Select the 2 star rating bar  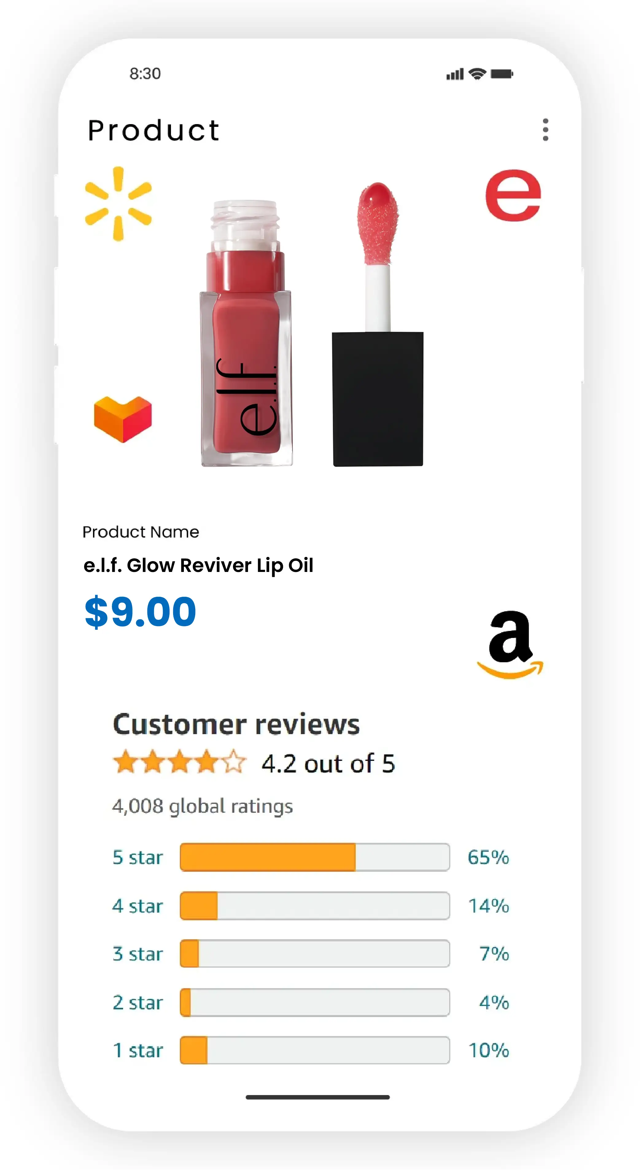tap(315, 1002)
